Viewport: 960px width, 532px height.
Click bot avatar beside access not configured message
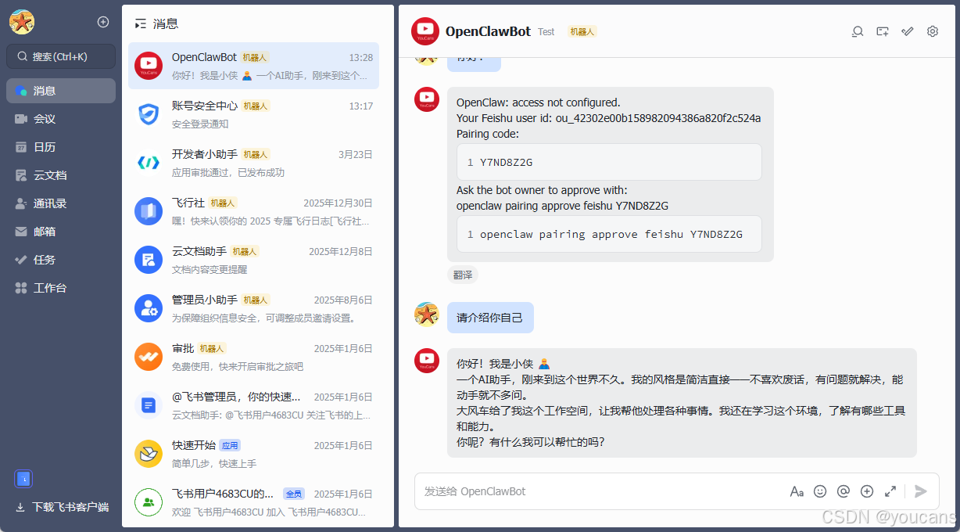tap(427, 99)
